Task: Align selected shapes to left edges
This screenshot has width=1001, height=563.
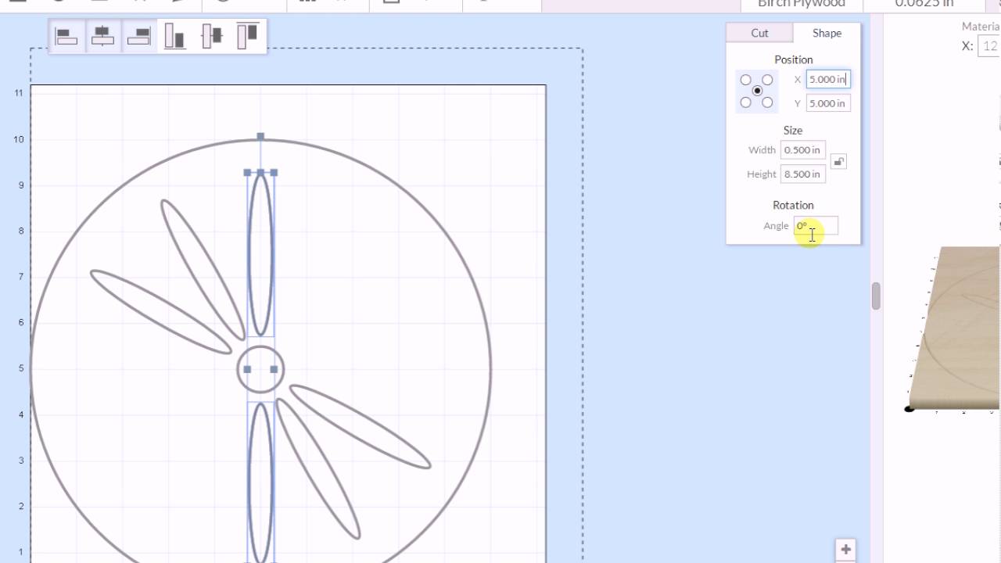Action: 67,37
